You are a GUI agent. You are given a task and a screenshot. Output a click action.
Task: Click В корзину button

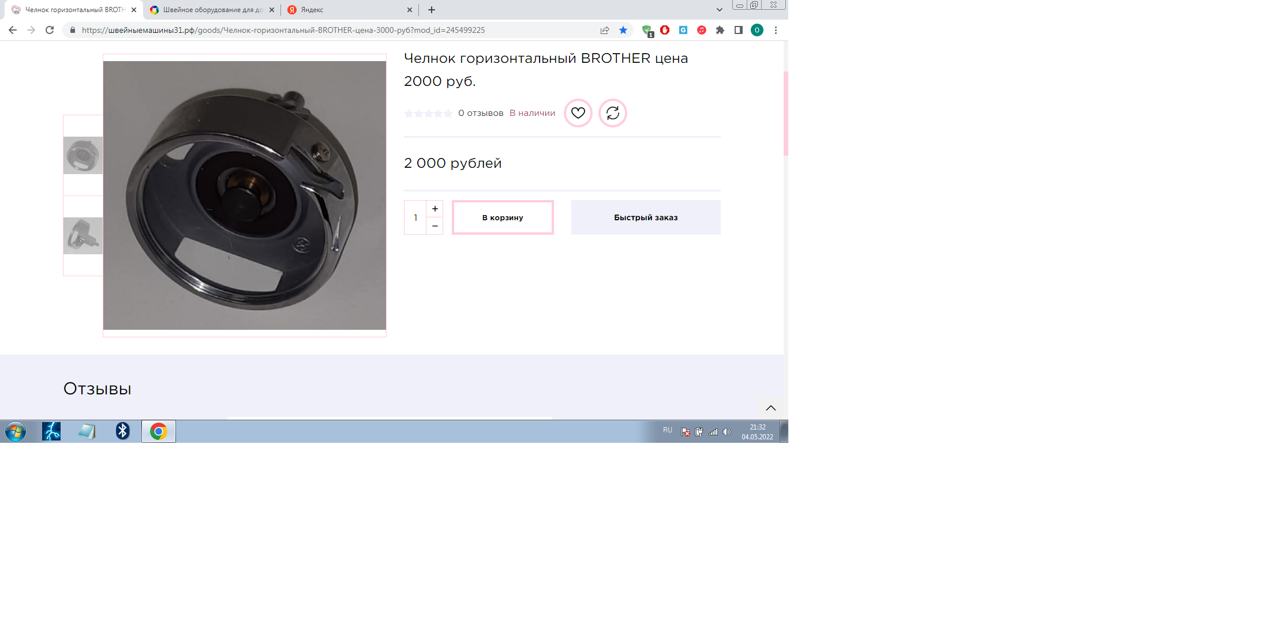click(503, 217)
